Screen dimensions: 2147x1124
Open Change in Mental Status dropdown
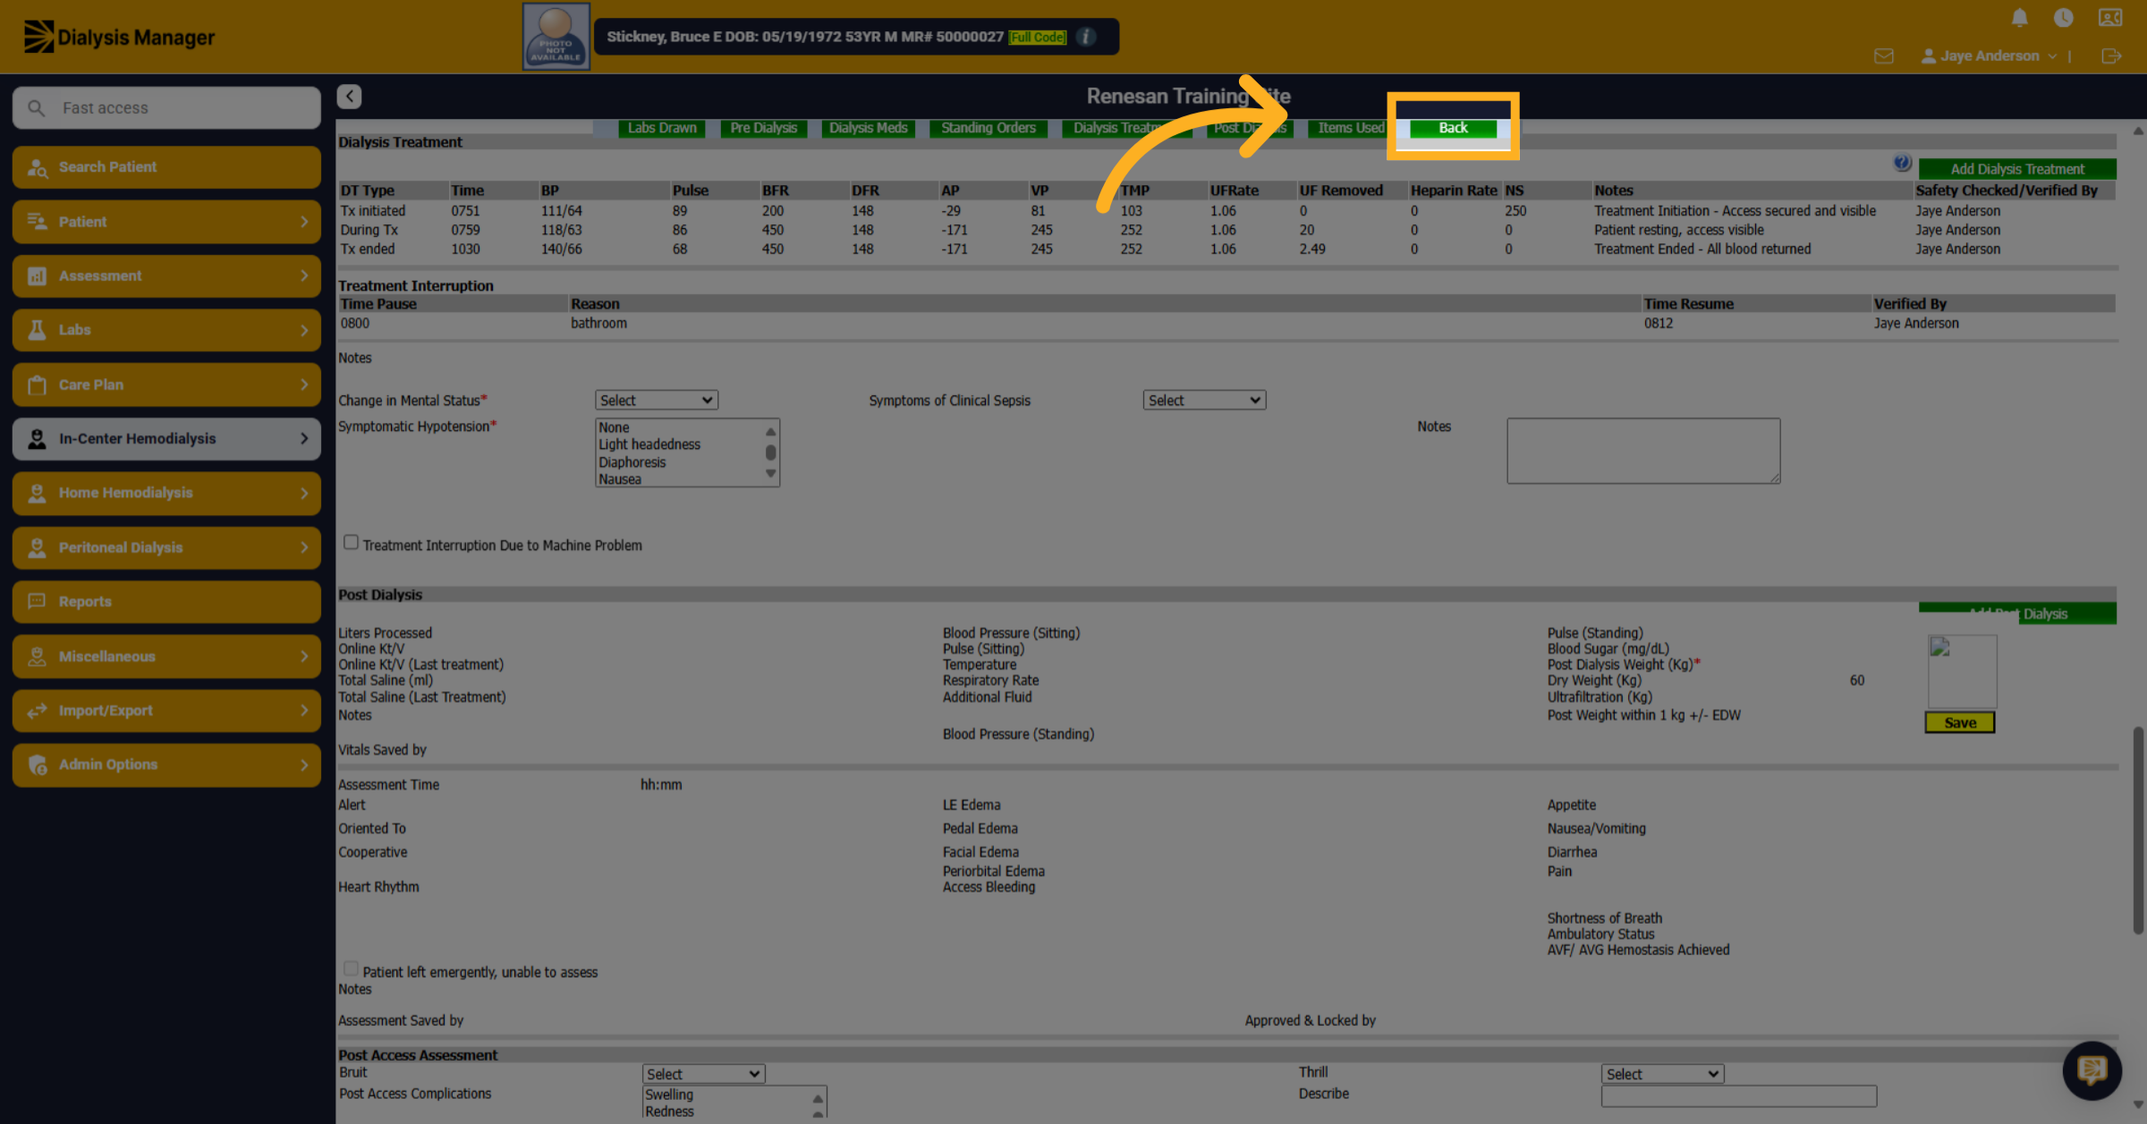pyautogui.click(x=657, y=400)
